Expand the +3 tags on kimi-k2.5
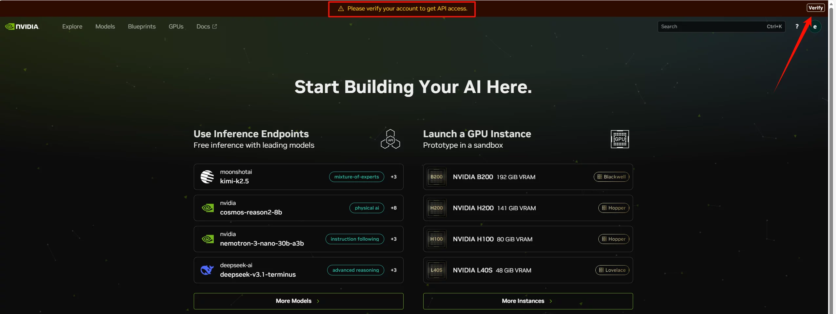This screenshot has width=836, height=314. tap(393, 177)
